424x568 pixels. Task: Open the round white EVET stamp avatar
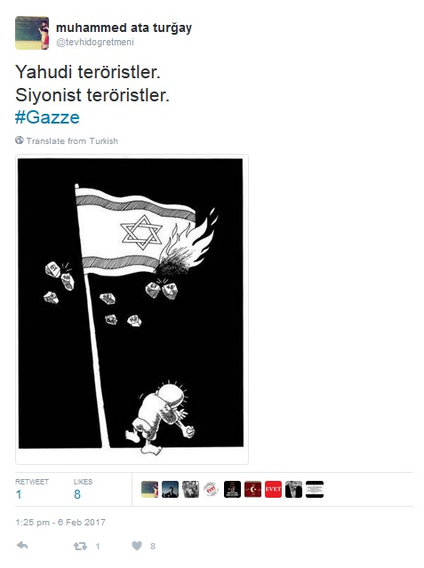tap(212, 490)
